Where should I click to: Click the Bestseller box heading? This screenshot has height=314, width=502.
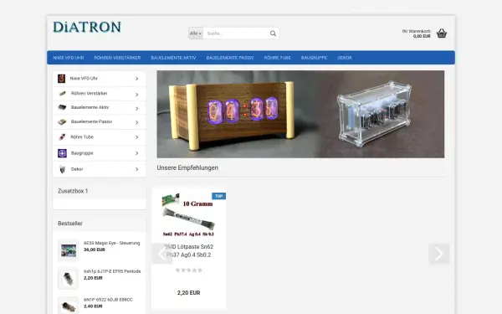pos(70,224)
